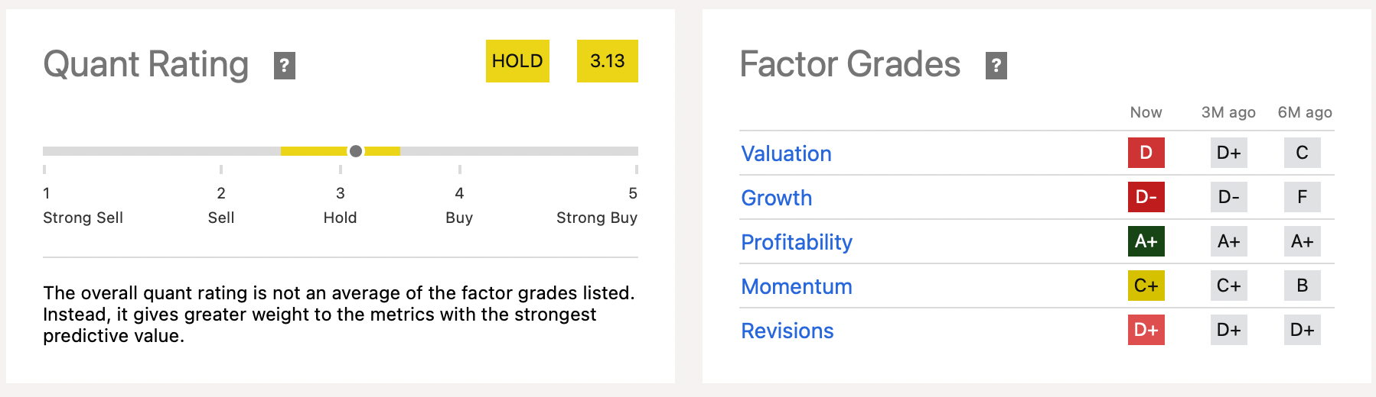Screen dimensions: 1376x397
Task: Click Valuation grade D+ from 3M ago
Action: coord(1228,153)
